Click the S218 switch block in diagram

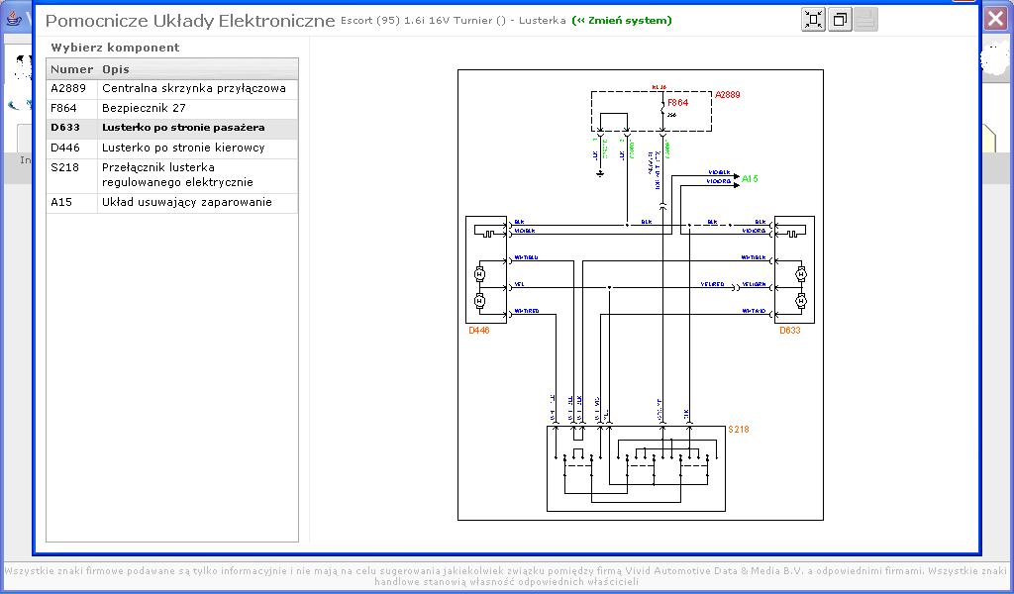pyautogui.click(x=636, y=468)
